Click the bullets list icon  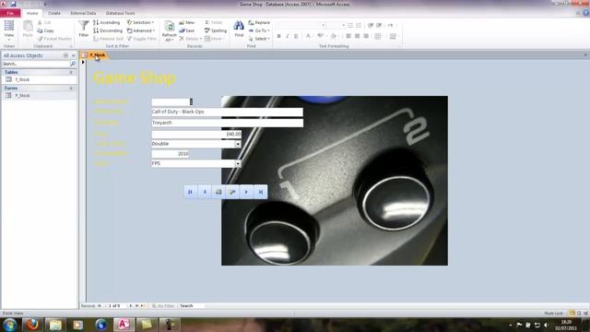tap(350, 25)
